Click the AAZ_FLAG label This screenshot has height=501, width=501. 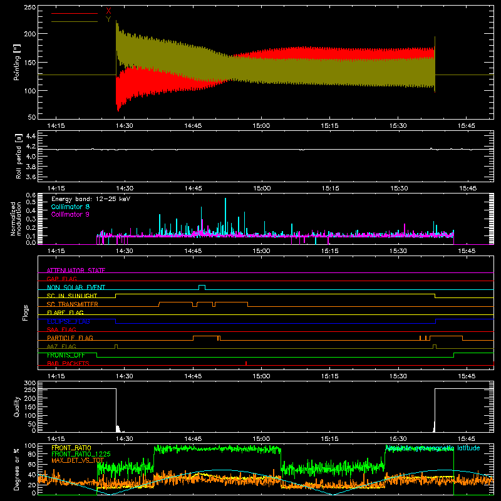pyautogui.click(x=61, y=346)
